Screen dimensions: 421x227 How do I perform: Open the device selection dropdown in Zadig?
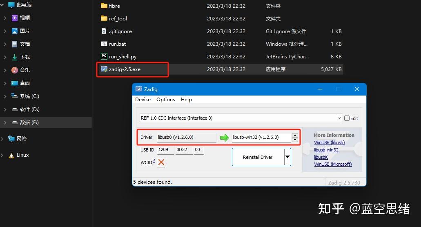pyautogui.click(x=339, y=118)
